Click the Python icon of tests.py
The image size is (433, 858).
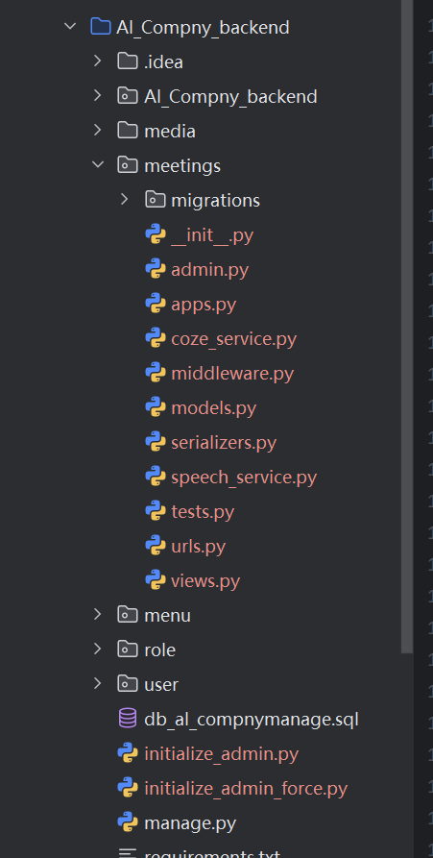[156, 511]
